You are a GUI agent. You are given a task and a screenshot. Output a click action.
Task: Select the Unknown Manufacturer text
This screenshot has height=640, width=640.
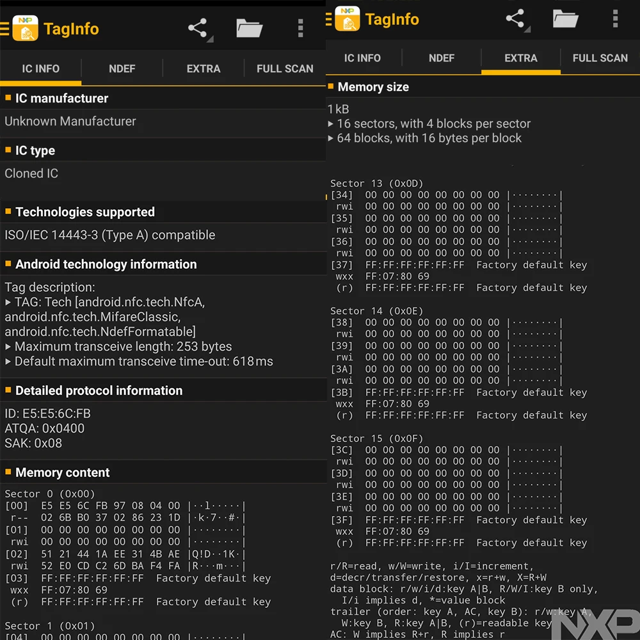point(70,121)
